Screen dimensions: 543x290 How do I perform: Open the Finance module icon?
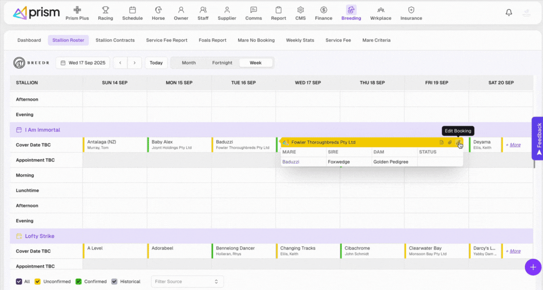[323, 10]
